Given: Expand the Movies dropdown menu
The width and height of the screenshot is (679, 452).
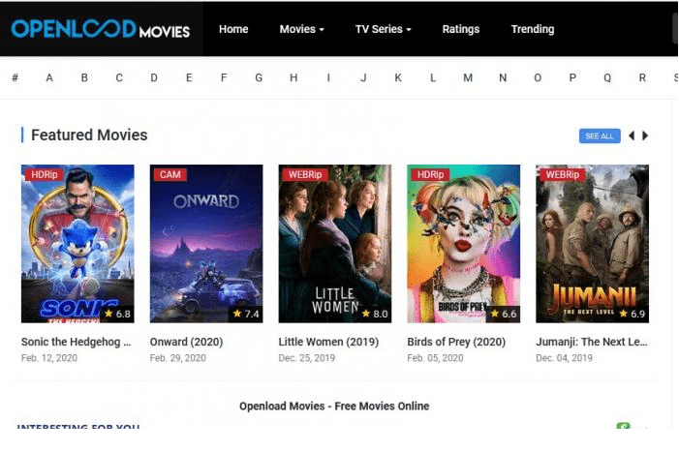Looking at the screenshot, I should tap(302, 29).
